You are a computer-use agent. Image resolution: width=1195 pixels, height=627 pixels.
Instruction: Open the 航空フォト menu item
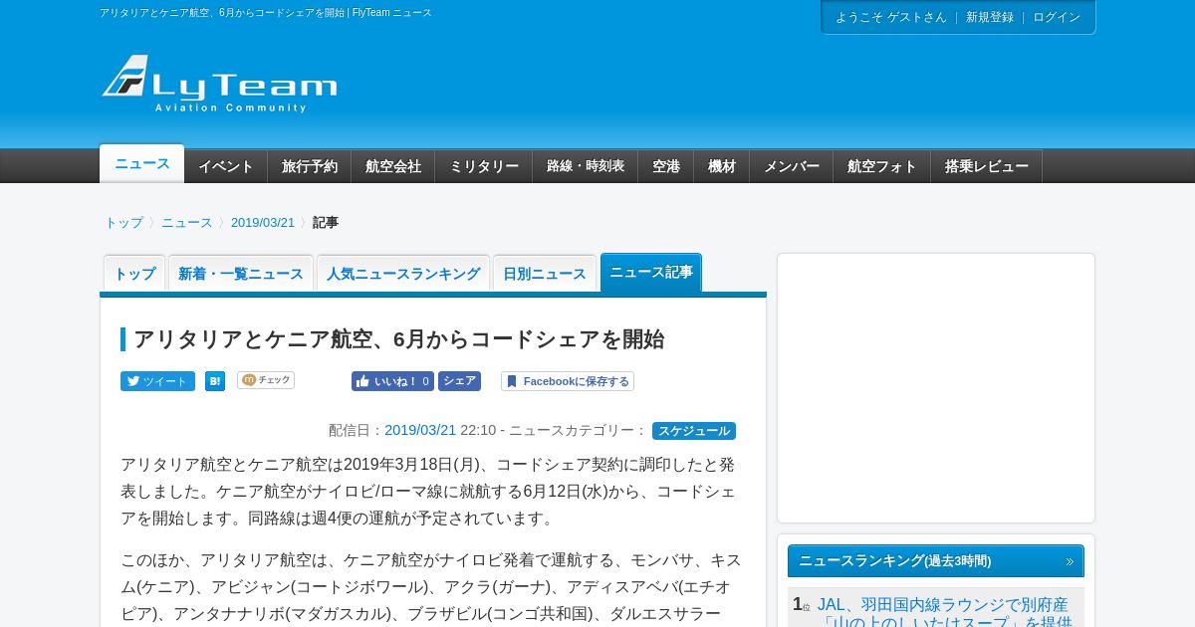point(882,166)
